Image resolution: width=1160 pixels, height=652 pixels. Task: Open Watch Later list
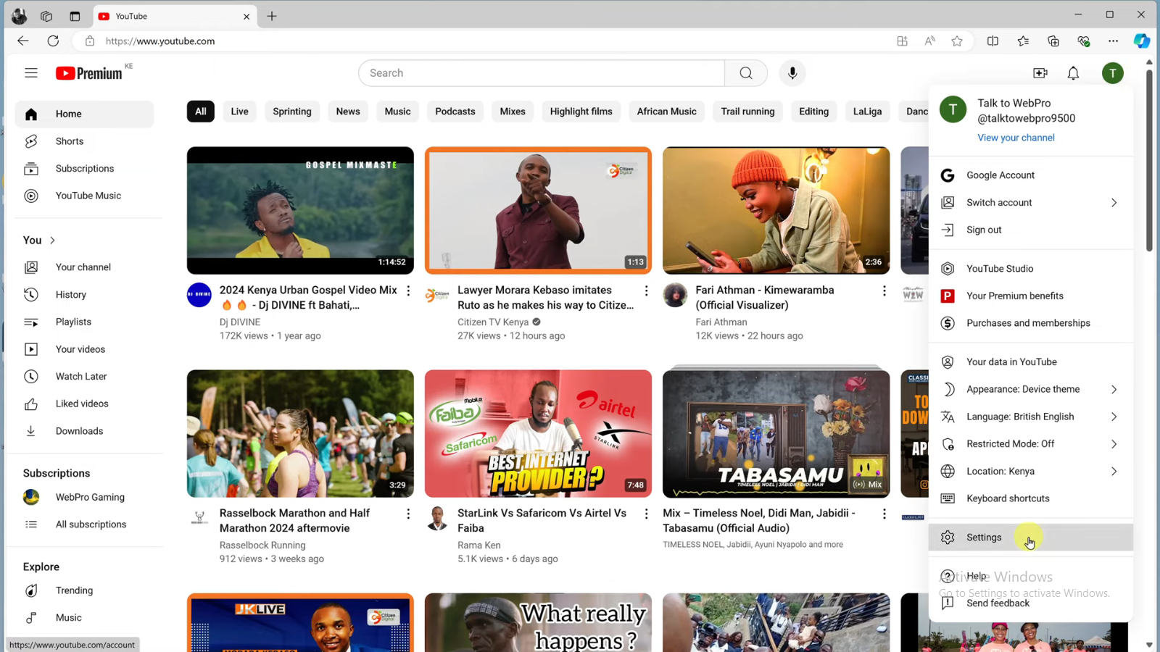(84, 377)
